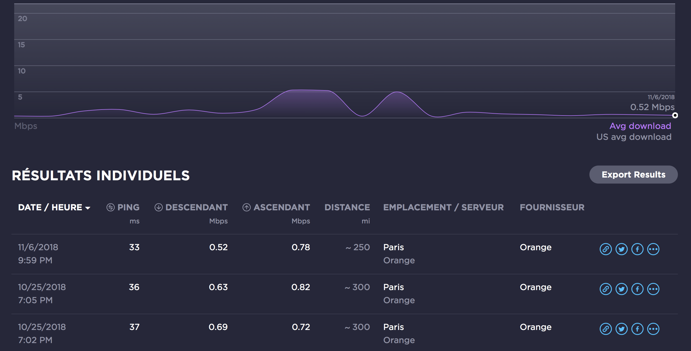Open more options for 11/6/2018 result
691x351 pixels.
click(653, 249)
